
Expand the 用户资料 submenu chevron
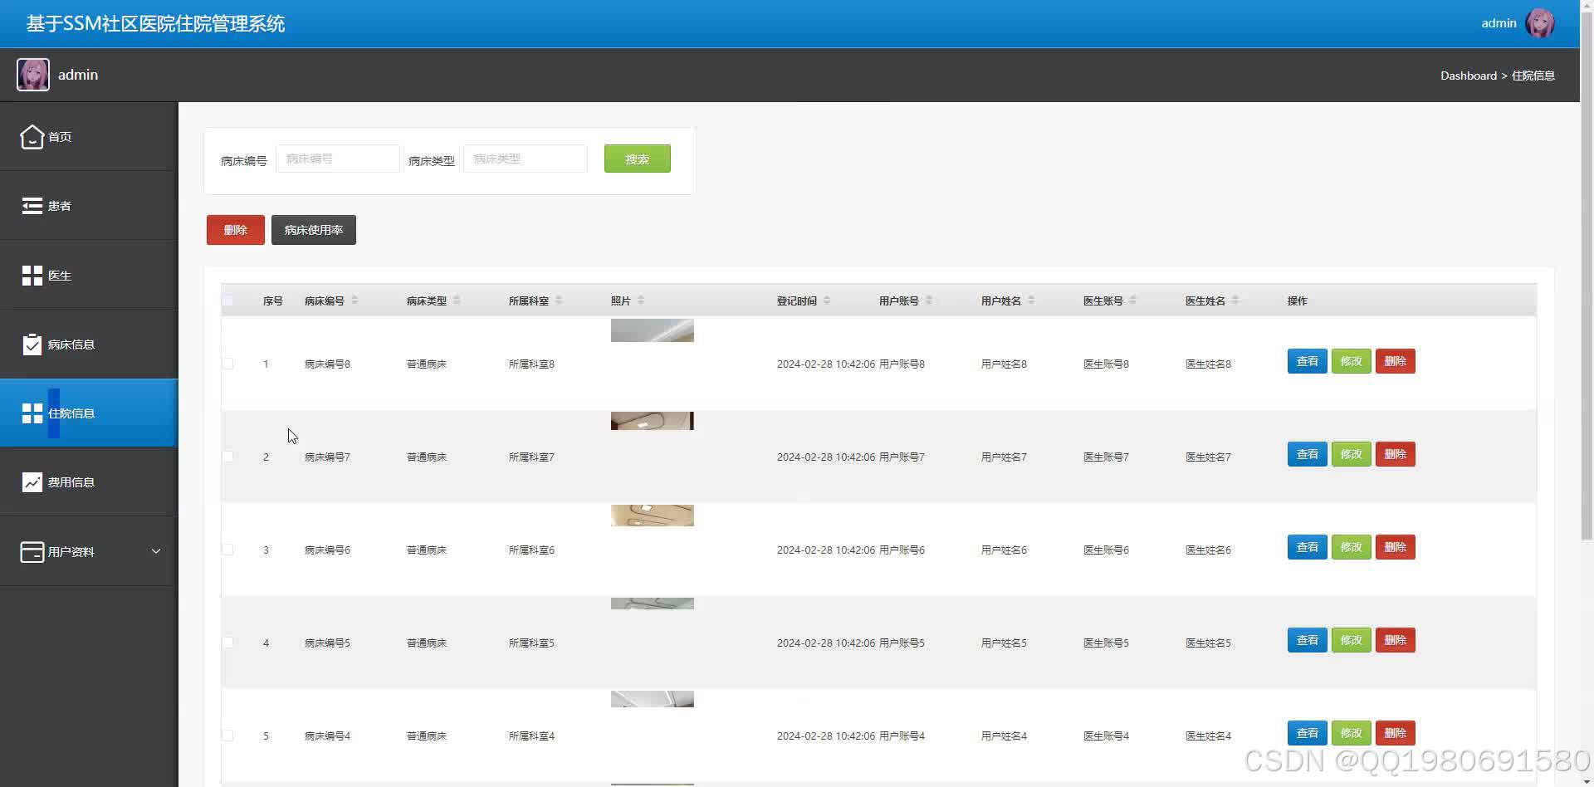point(156,551)
